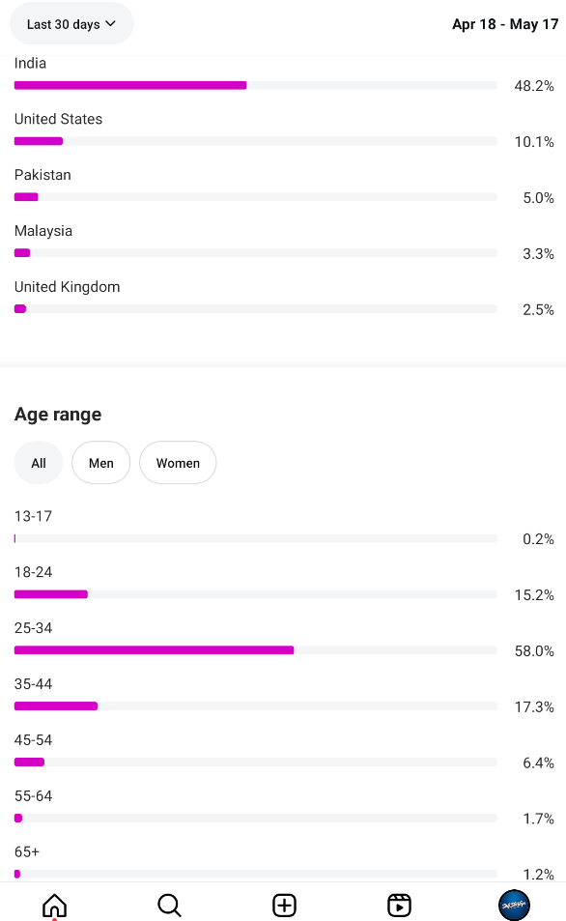Click the United States percentage bar

point(255,141)
